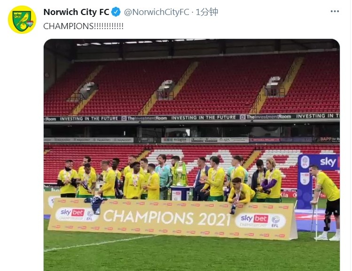Image resolution: width=352 pixels, height=271 pixels.
Task: Click the TheInvestmentRoom advertising strip
Action: click(191, 117)
